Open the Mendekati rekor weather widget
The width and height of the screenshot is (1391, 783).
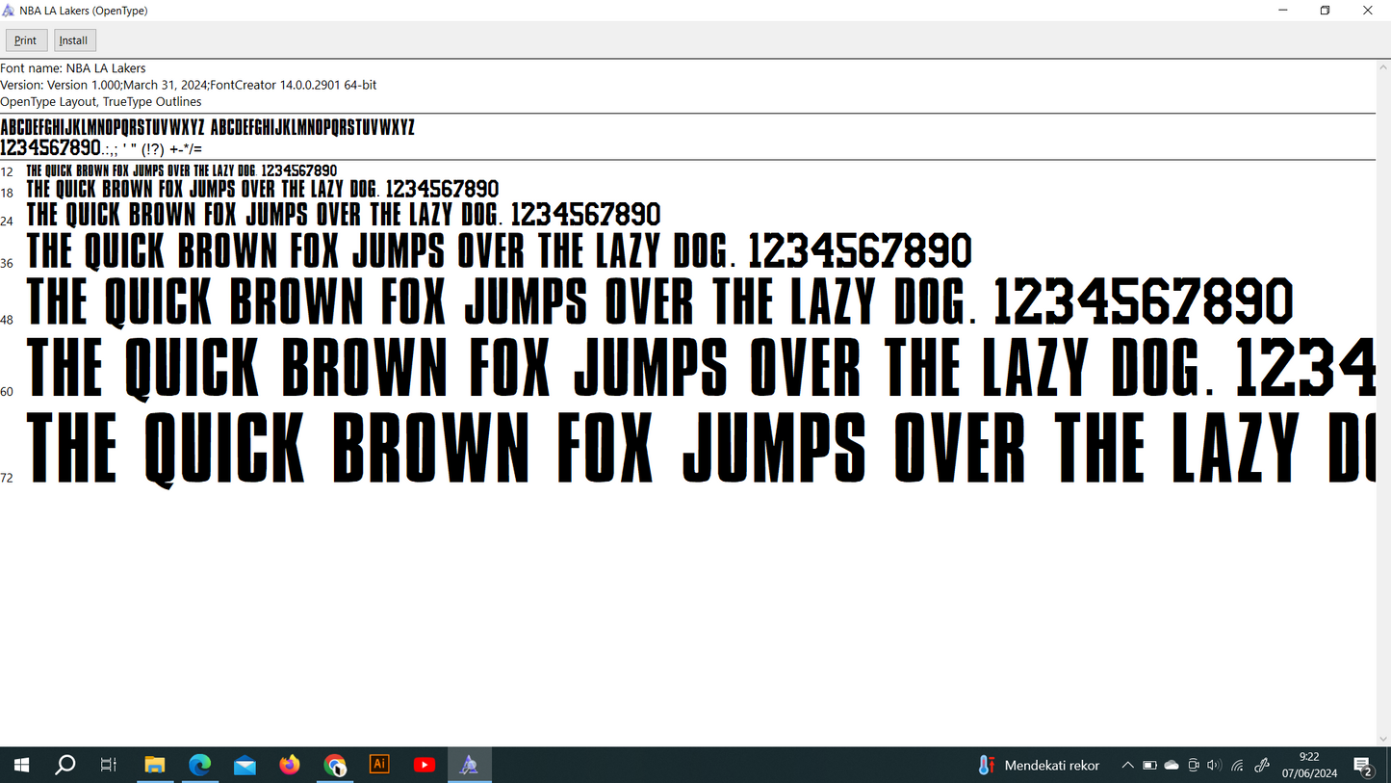[1039, 765]
